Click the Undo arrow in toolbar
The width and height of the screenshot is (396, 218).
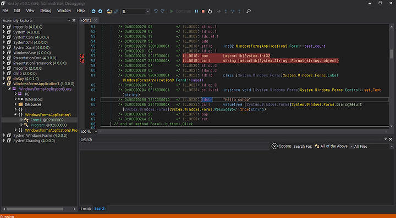pos(156,12)
